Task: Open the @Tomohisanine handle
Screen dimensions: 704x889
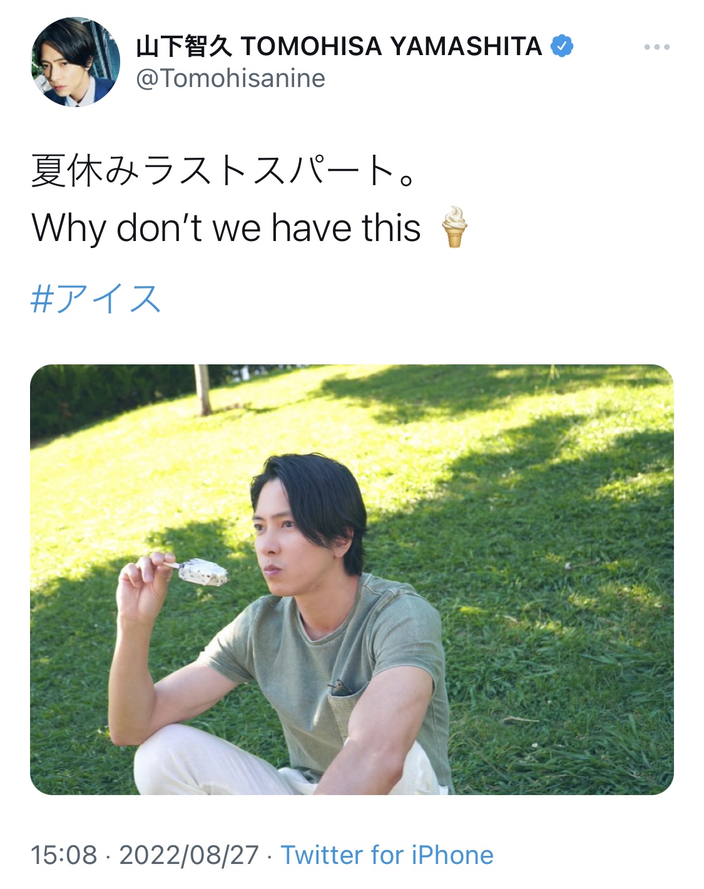Action: pos(230,78)
